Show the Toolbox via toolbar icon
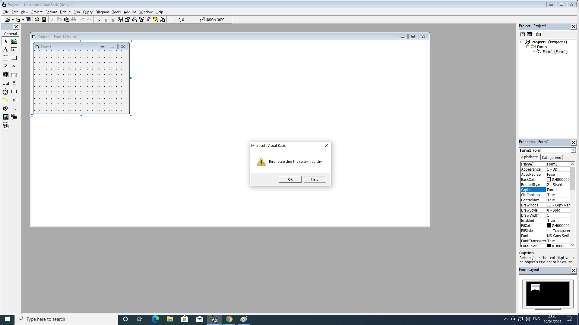The width and height of the screenshot is (579, 325). [x=148, y=20]
